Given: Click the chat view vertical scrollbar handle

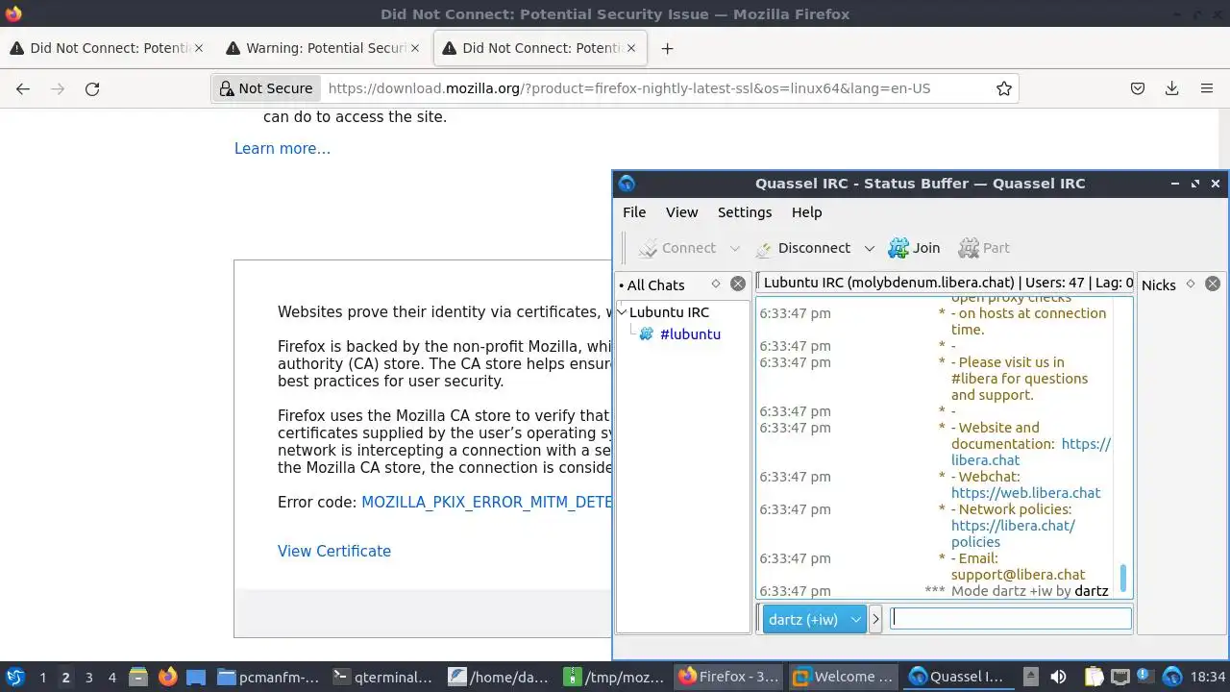Looking at the screenshot, I should pyautogui.click(x=1122, y=579).
